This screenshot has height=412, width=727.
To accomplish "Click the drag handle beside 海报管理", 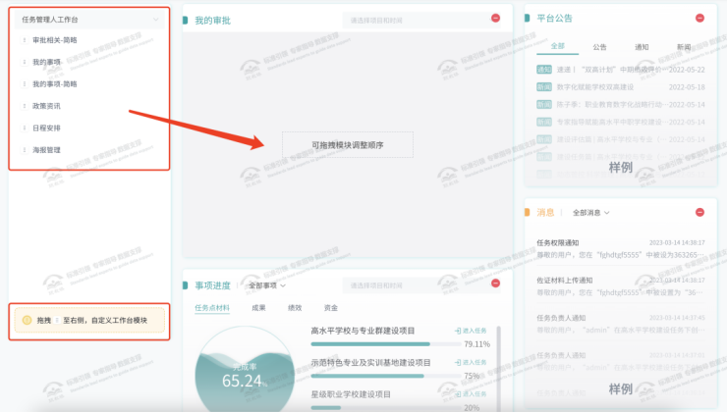I will 25,150.
